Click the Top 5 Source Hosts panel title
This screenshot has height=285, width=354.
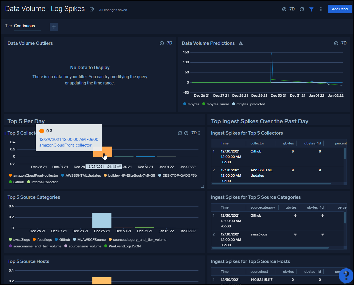click(28, 261)
